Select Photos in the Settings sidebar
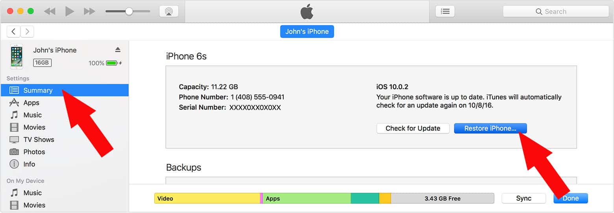 pyautogui.click(x=34, y=152)
